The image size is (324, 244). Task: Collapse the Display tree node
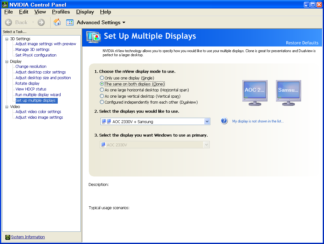pyautogui.click(x=7, y=62)
